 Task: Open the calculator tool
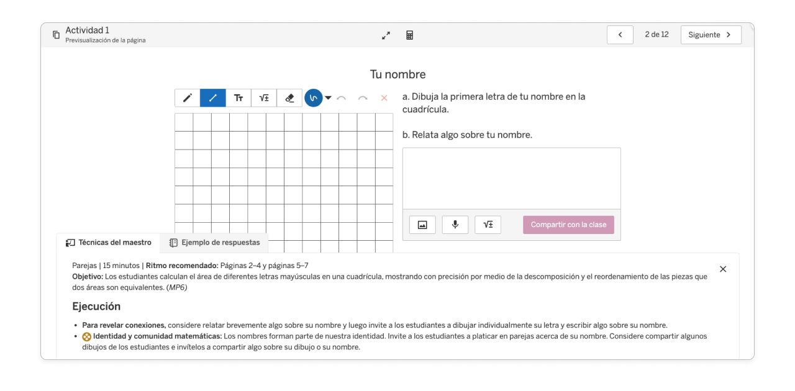click(x=410, y=35)
